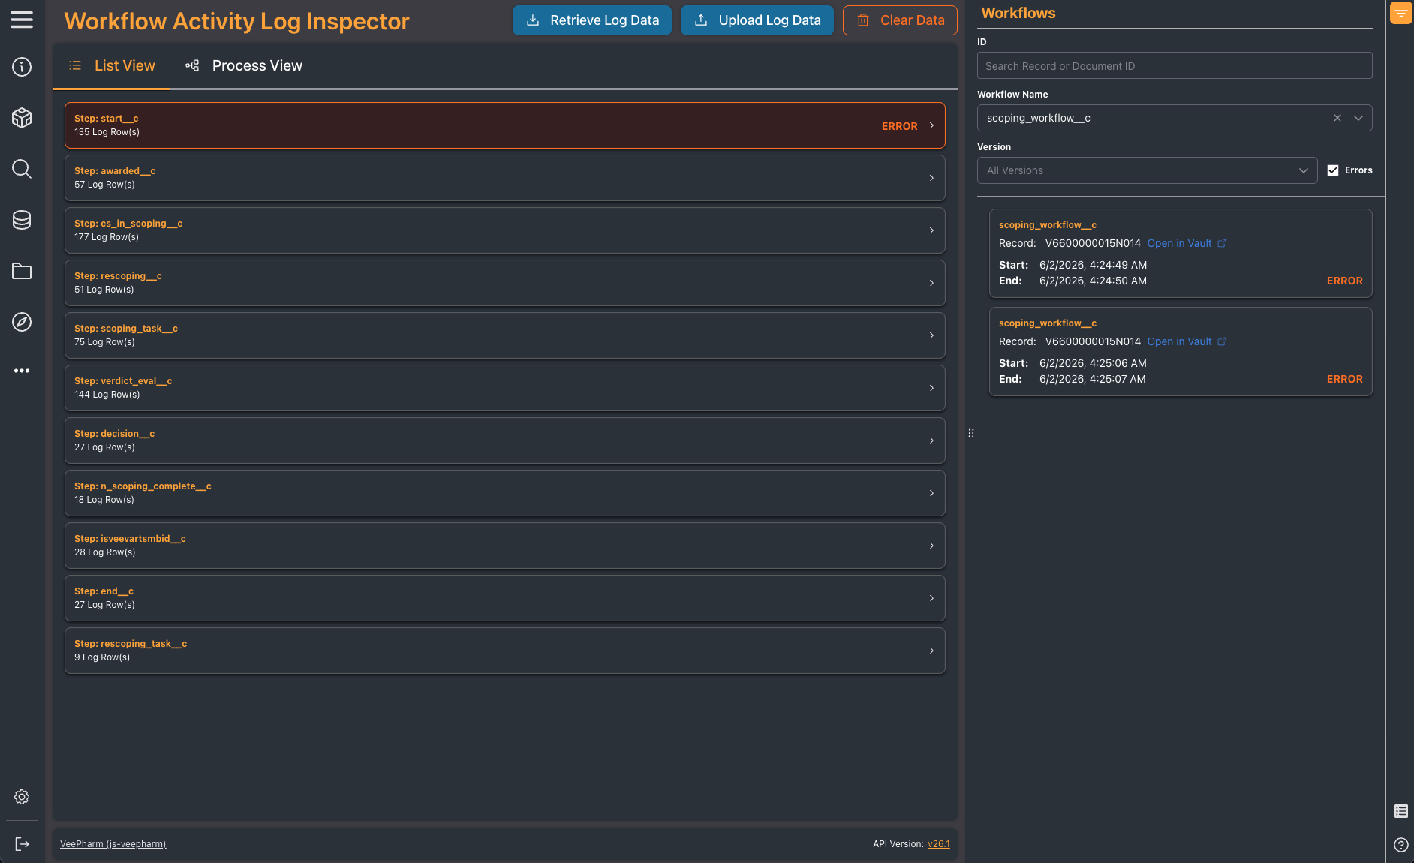Switch to Process View tab
1414x863 pixels.
click(x=244, y=65)
